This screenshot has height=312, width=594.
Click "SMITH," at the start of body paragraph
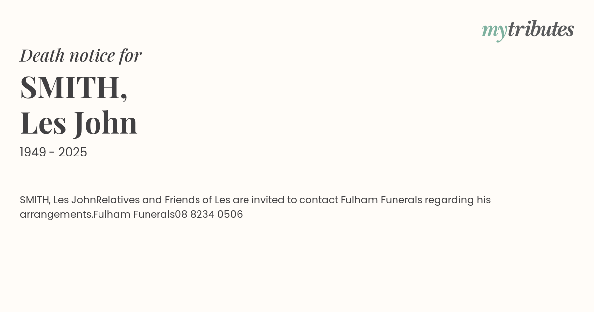click(35, 200)
